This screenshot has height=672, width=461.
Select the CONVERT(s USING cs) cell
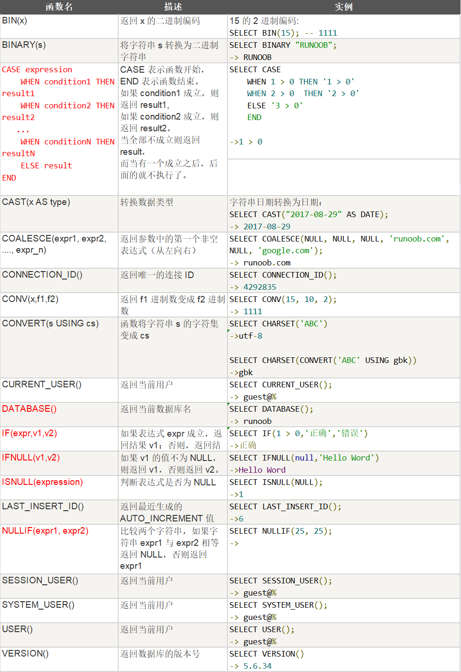click(x=50, y=324)
